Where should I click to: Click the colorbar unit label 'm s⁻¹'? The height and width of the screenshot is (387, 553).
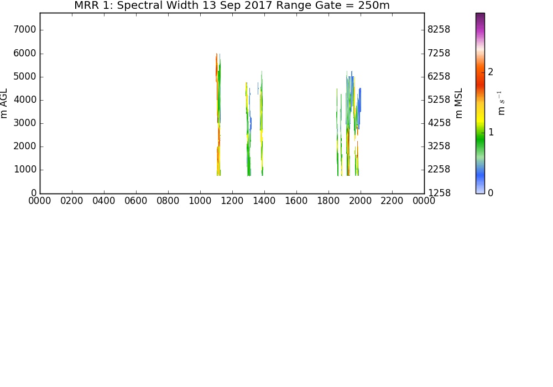[501, 103]
